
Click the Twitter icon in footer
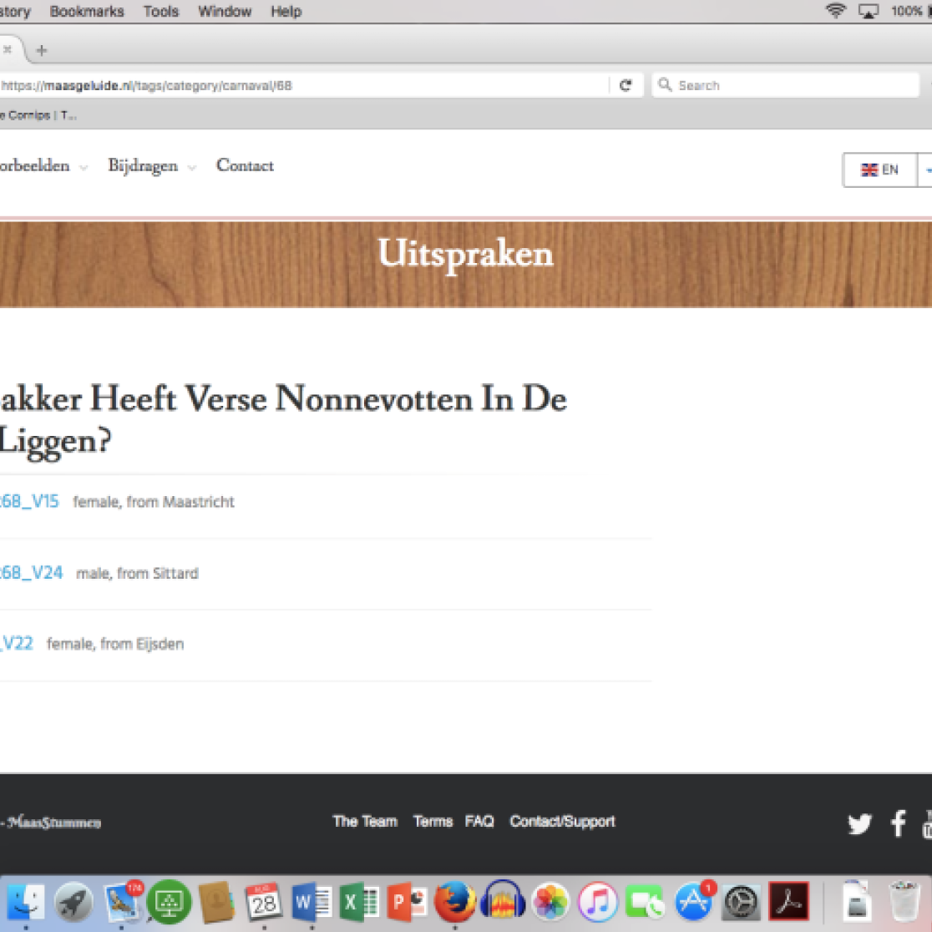coord(859,823)
